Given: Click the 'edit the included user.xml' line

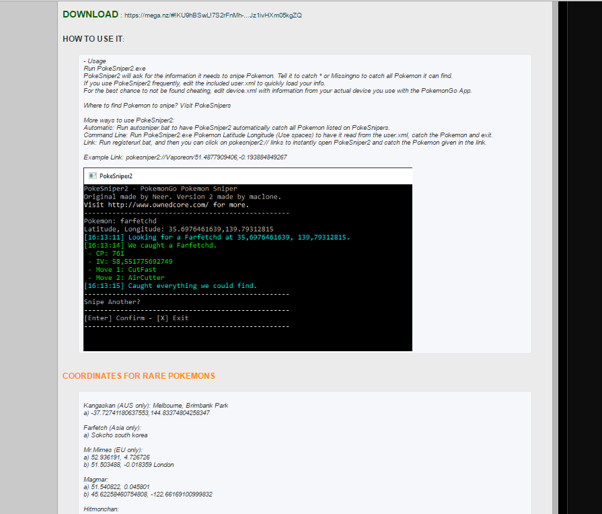Looking at the screenshot, I should tap(204, 83).
